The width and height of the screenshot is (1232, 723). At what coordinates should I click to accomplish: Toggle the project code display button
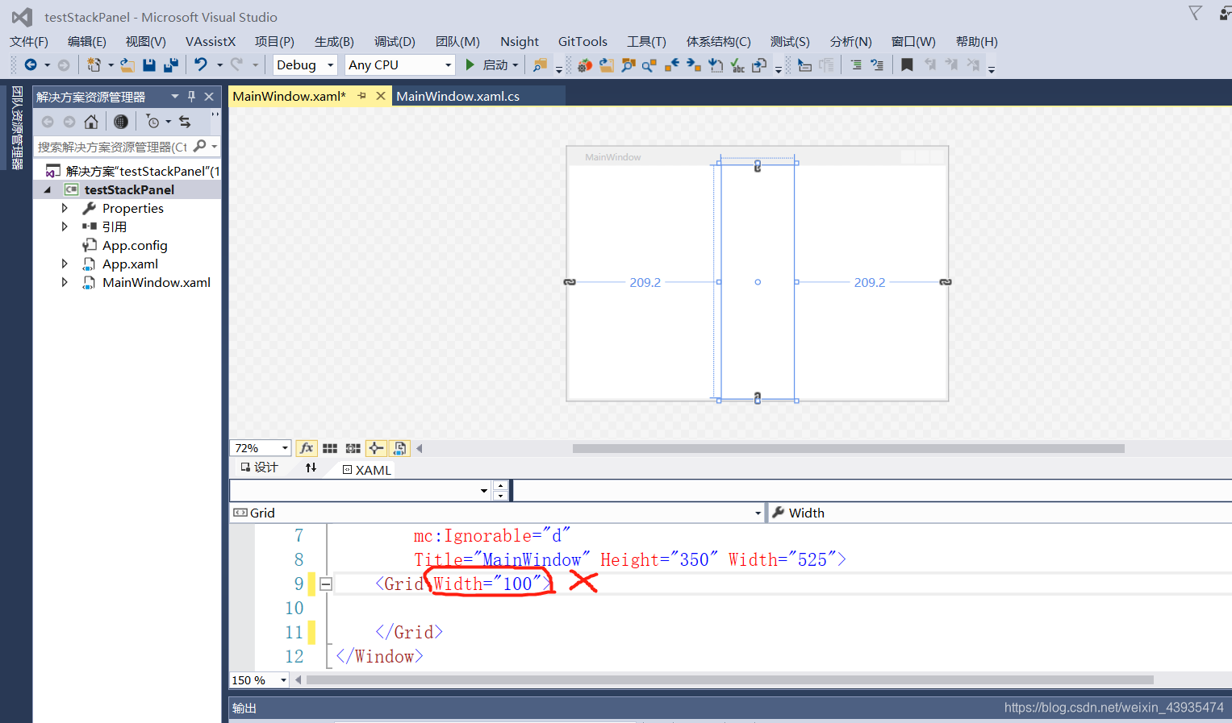400,448
